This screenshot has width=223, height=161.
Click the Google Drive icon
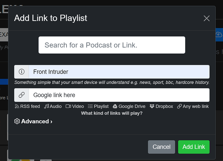click(115, 106)
